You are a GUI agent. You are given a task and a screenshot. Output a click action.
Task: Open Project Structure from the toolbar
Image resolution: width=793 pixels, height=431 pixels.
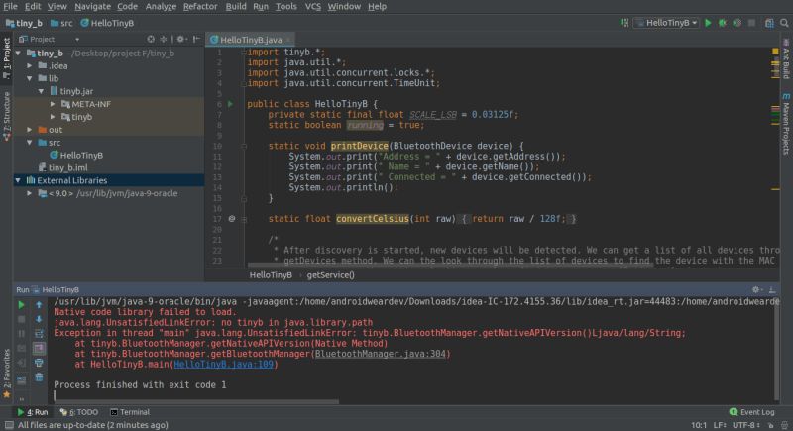click(x=769, y=23)
